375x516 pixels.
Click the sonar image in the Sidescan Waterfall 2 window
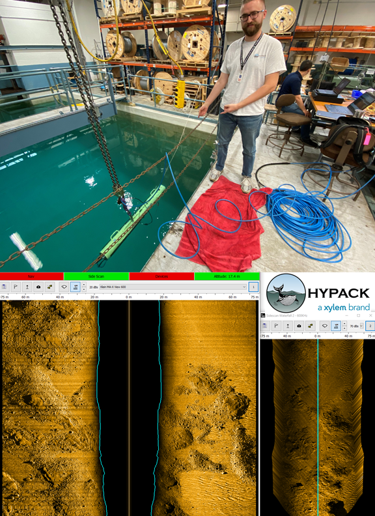[x=318, y=428]
